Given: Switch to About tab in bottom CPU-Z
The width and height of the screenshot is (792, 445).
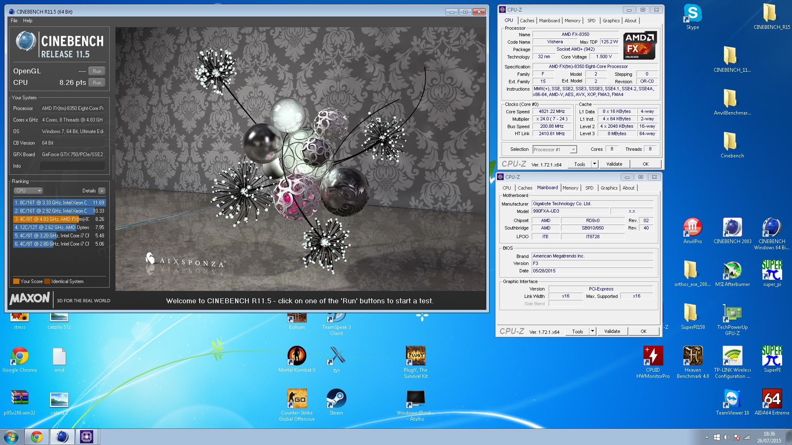Looking at the screenshot, I should 628,188.
